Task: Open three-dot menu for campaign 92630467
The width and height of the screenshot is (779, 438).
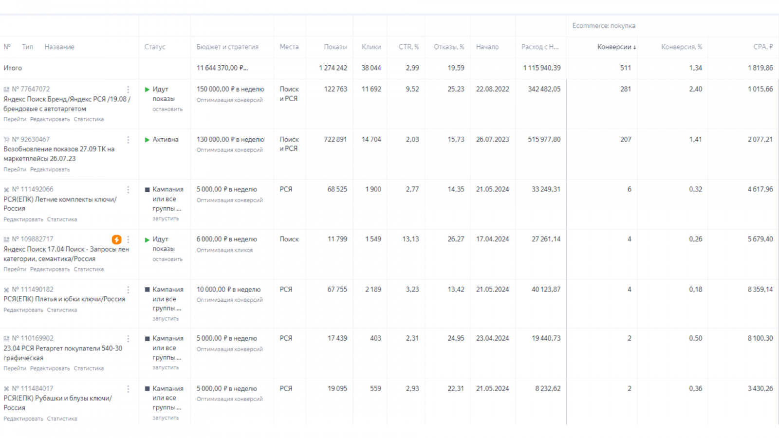Action: (128, 140)
